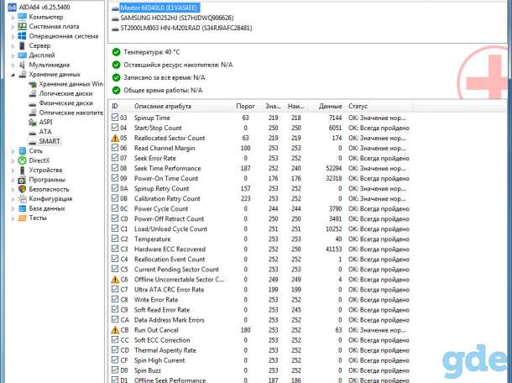Click the Операционная система Windows icon
The height and width of the screenshot is (383, 512).
point(22,36)
